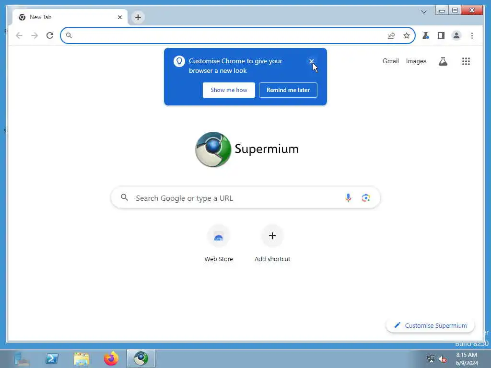Viewport: 491px width, 368px height.
Task: Click the Show me how button
Action: [229, 90]
